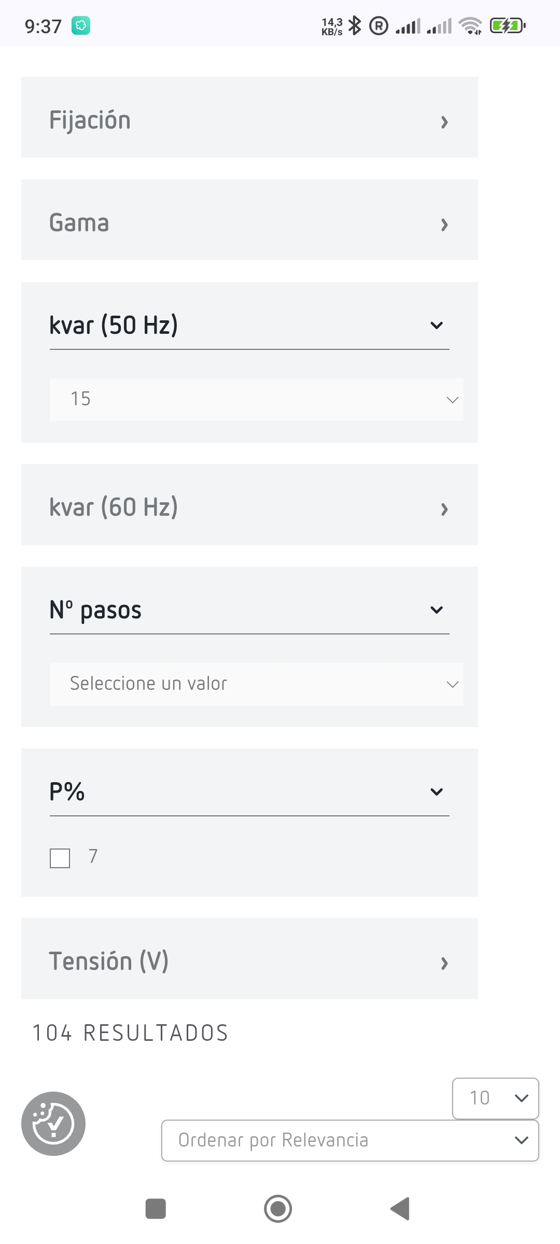Screen dimensions: 560x1244
Task: Tap the green app notification icon
Action: coord(80,25)
